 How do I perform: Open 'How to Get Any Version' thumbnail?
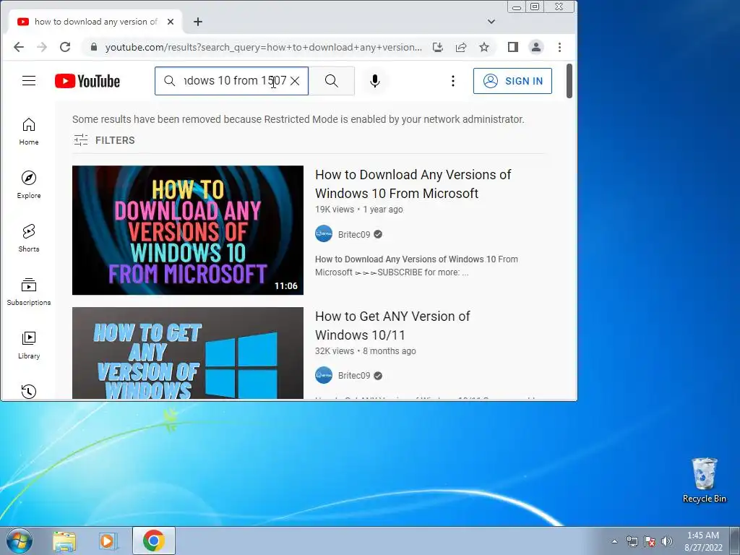pyautogui.click(x=188, y=353)
